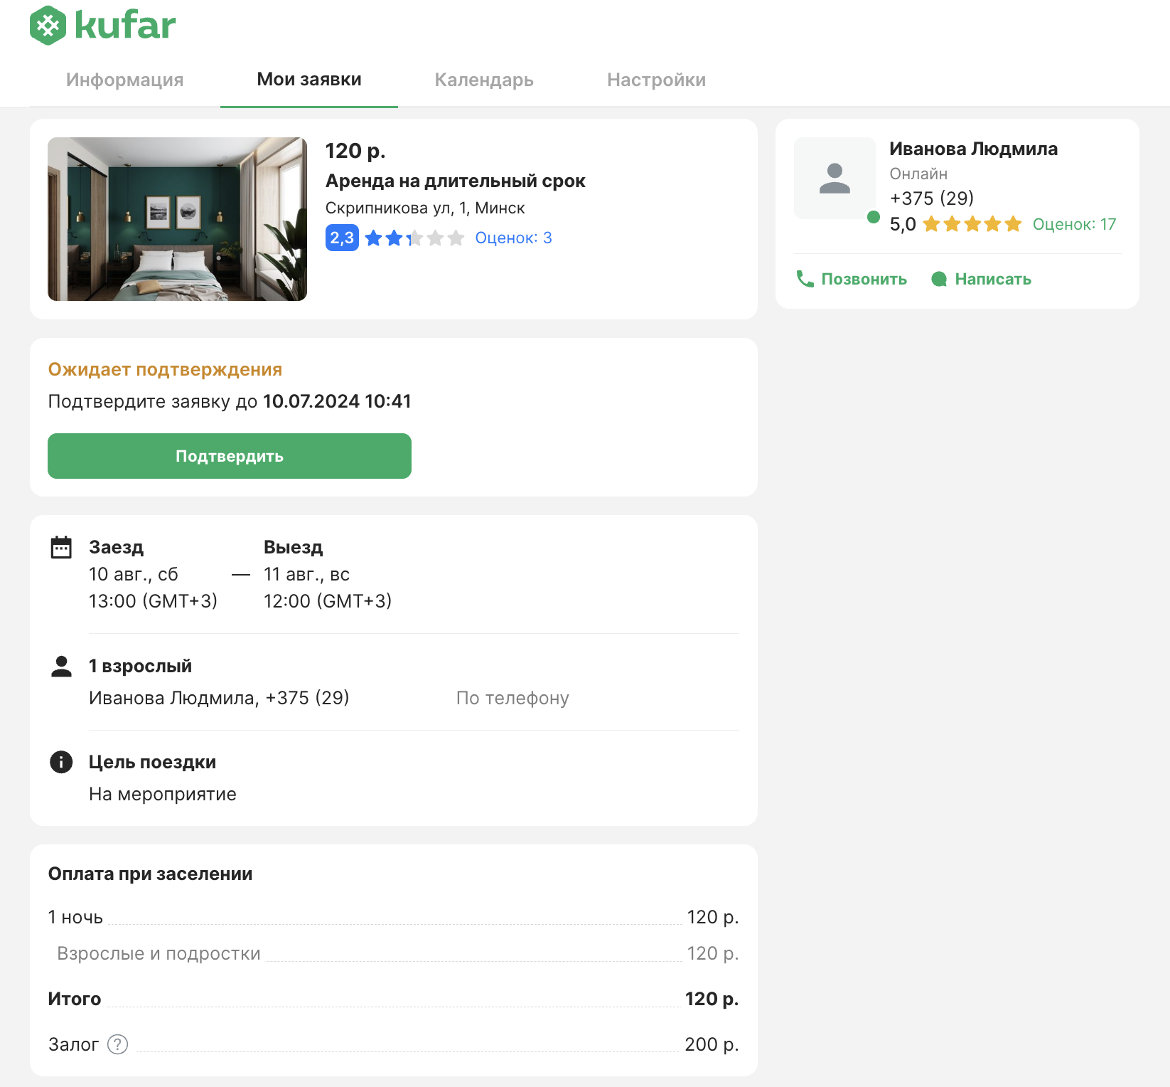The height and width of the screenshot is (1087, 1170).
Task: Click the yellow five-star host rating
Action: (x=972, y=225)
